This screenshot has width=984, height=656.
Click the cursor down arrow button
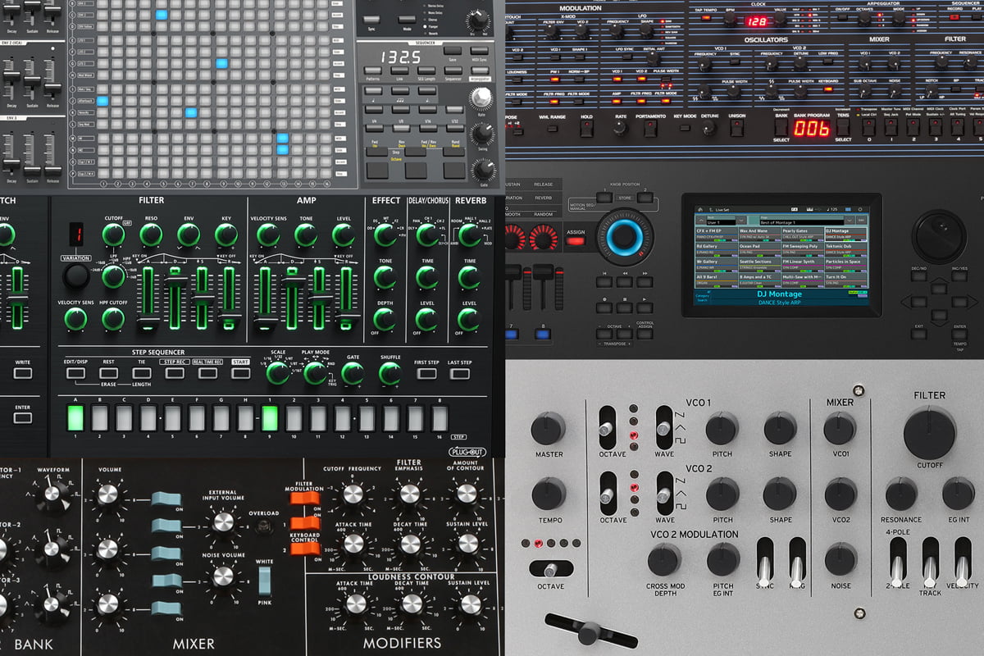click(939, 315)
